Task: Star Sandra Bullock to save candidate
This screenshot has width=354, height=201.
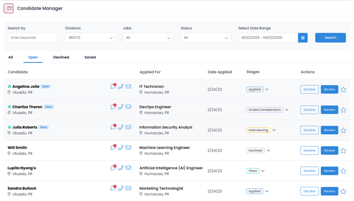Action: [343, 191]
